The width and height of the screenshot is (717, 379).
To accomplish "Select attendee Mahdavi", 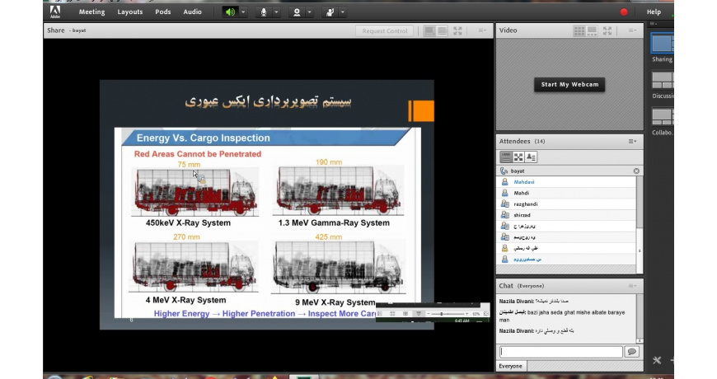I will pos(566,182).
